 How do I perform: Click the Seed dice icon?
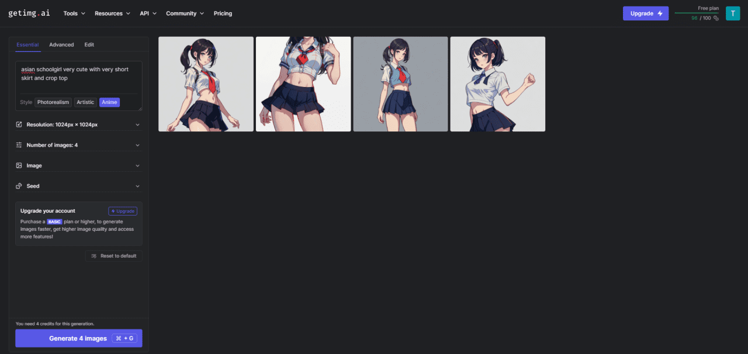click(x=18, y=186)
